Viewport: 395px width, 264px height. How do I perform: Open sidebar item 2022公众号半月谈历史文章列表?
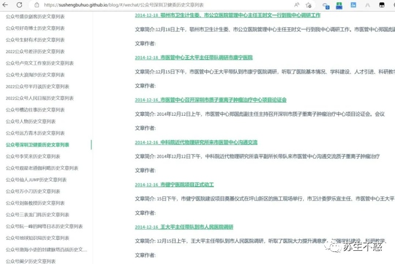point(37,86)
